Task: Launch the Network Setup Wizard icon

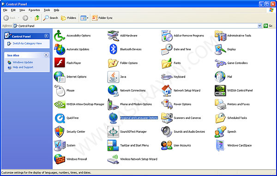Action: pos(167,90)
